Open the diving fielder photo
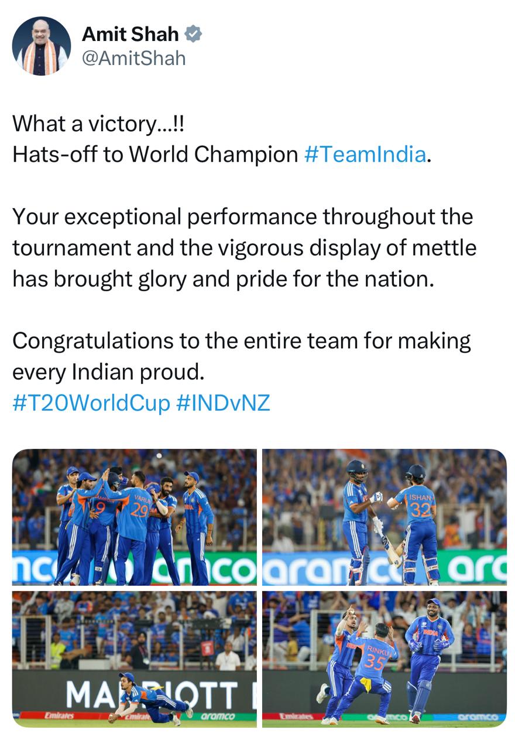515x750 pixels. coord(134,659)
